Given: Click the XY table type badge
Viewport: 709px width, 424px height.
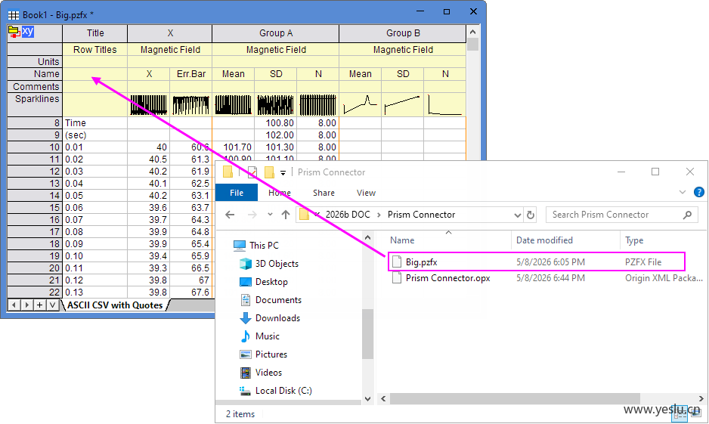Looking at the screenshot, I should pos(27,31).
